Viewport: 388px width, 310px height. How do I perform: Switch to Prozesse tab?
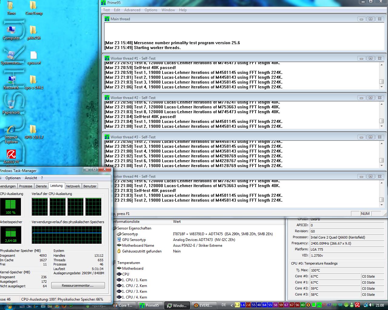pyautogui.click(x=26, y=186)
